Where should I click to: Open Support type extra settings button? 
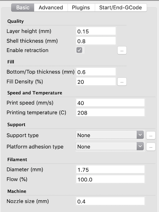151,135
